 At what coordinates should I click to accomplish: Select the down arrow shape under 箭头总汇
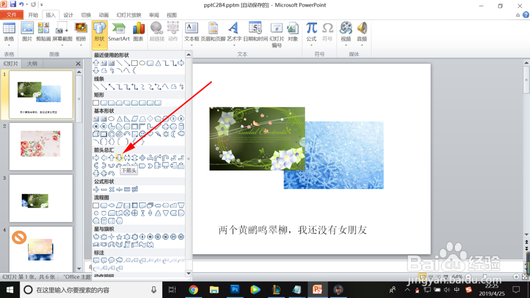(x=119, y=158)
